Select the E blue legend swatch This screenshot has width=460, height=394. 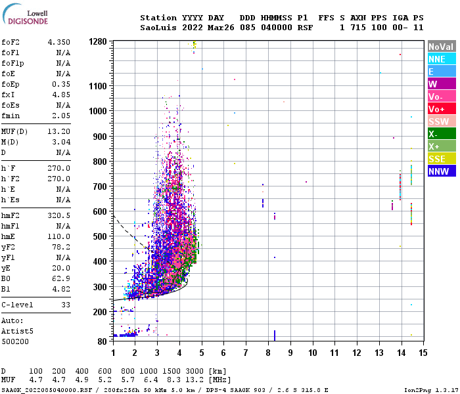[x=442, y=71]
